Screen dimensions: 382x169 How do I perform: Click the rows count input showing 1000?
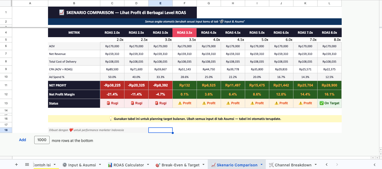tap(42, 140)
